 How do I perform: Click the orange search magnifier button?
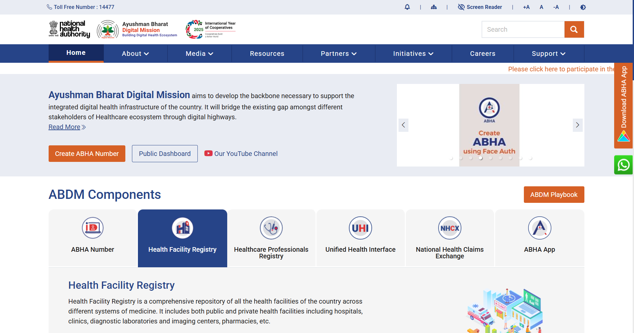tap(574, 29)
